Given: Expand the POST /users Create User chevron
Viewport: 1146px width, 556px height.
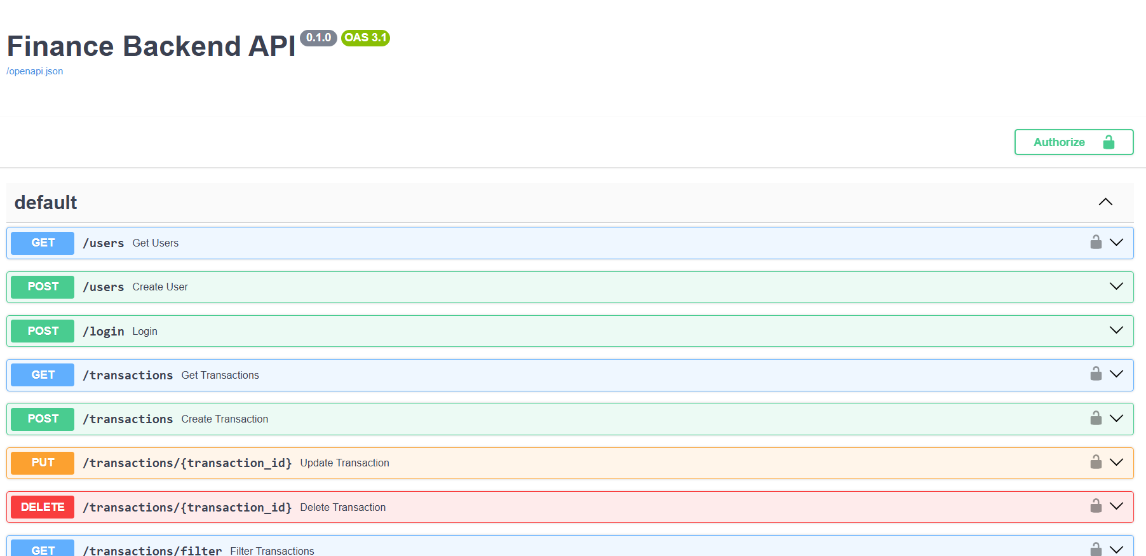Looking at the screenshot, I should pyautogui.click(x=1116, y=286).
